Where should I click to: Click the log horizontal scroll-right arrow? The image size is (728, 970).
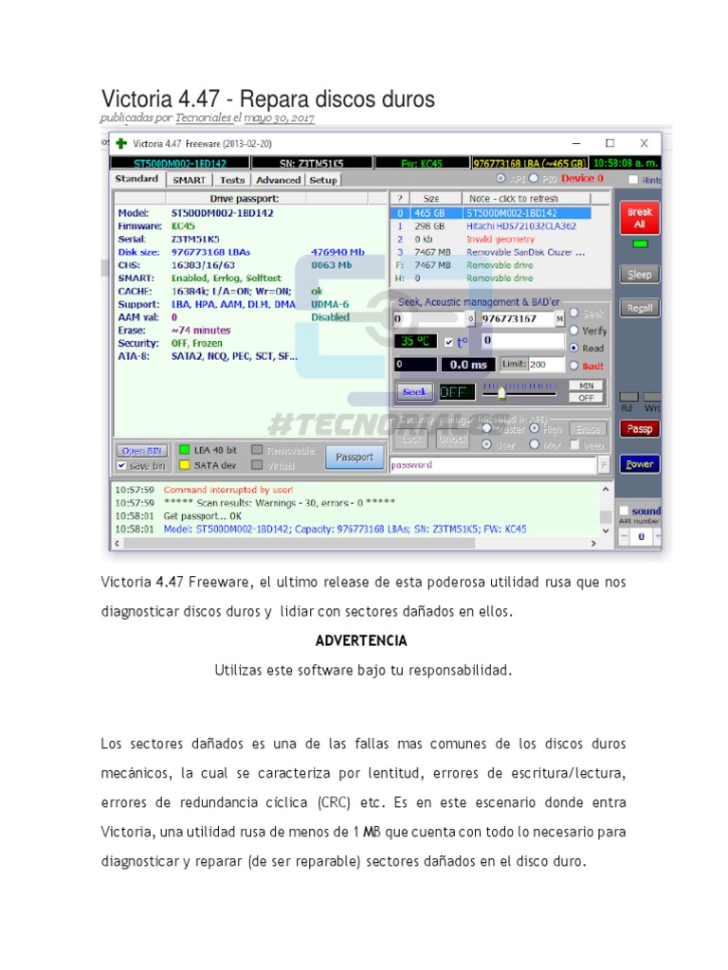coord(593,543)
